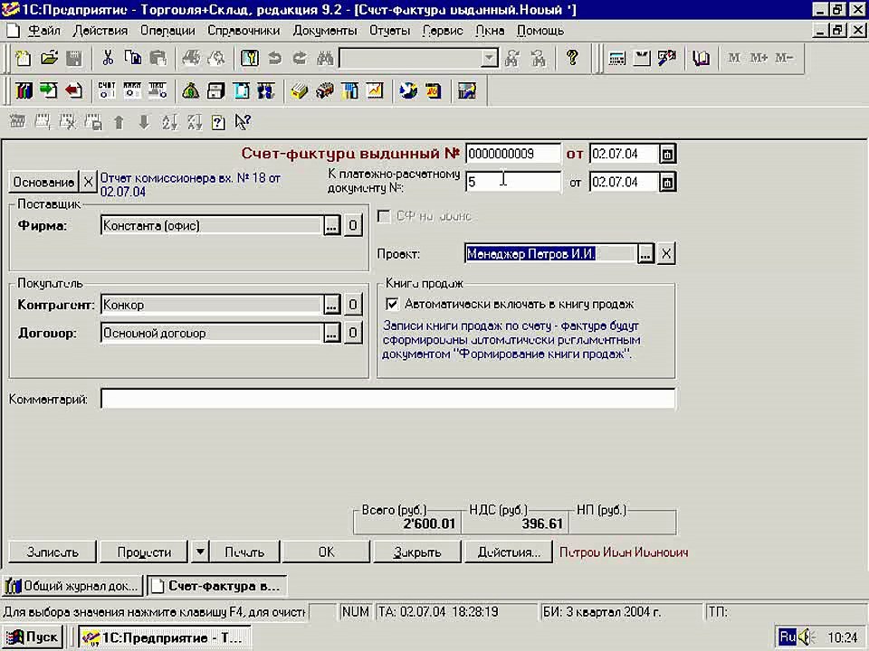Select the 1С:Предприятие taskbar button
This screenshot has height=651, width=869.
(164, 637)
